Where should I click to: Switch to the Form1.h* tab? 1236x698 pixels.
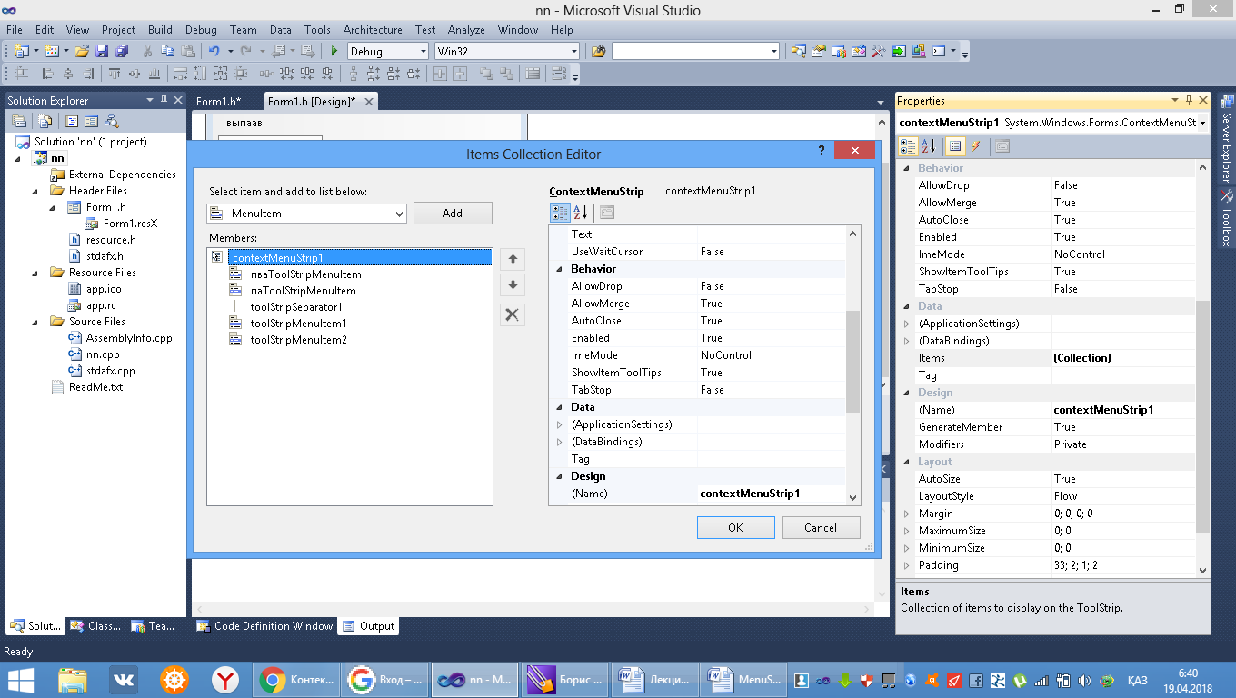point(218,102)
